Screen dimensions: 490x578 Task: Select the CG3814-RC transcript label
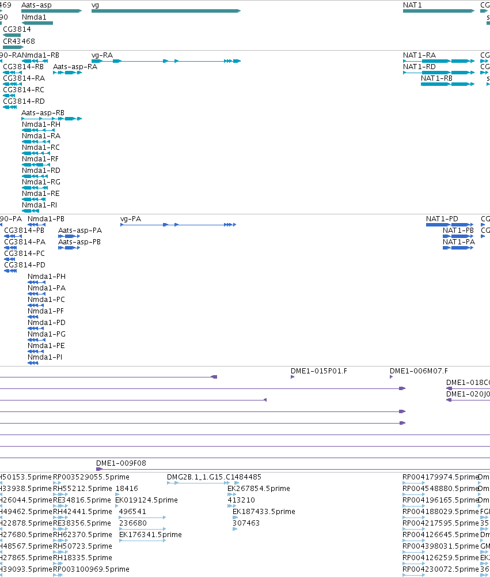tap(24, 89)
